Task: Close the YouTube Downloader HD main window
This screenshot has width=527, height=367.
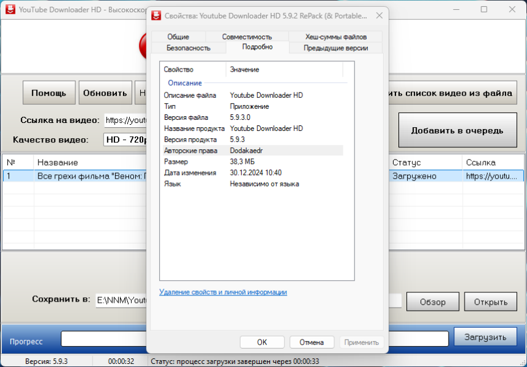Action: (x=512, y=9)
